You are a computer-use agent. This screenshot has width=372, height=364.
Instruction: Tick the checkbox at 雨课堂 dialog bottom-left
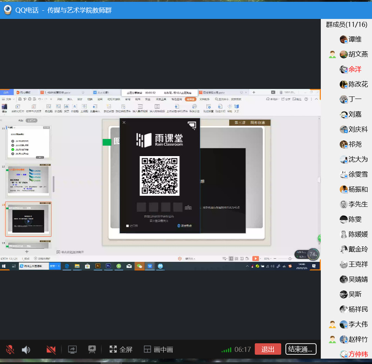[x=128, y=226]
